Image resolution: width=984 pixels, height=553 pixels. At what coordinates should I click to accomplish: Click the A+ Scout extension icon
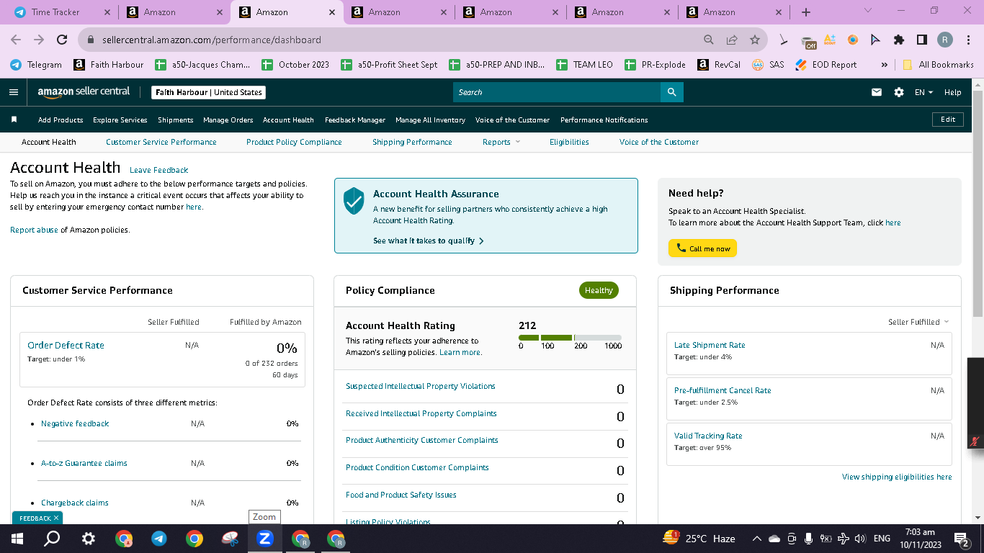(830, 40)
